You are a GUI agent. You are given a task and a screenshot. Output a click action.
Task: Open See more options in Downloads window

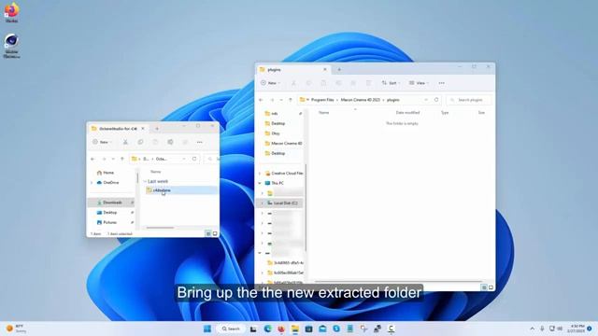[199, 142]
